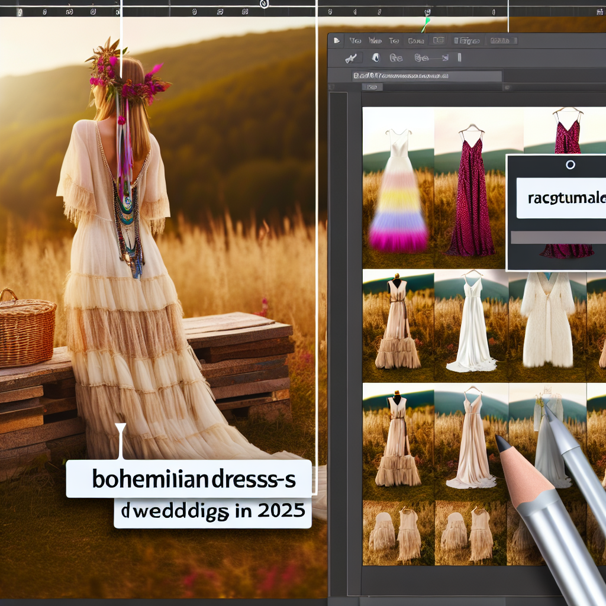Click the file path field in panel
Screen dimensions: 606x606
click(x=426, y=76)
